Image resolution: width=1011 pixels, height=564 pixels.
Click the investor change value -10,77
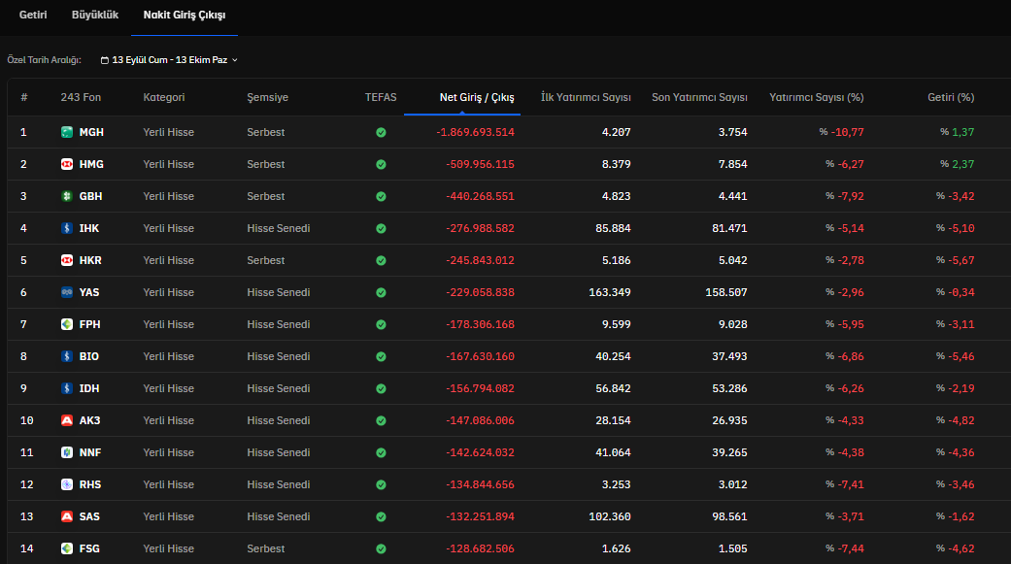(847, 132)
